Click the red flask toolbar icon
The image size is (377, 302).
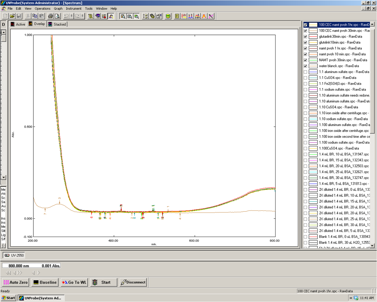pyautogui.click(x=104, y=16)
